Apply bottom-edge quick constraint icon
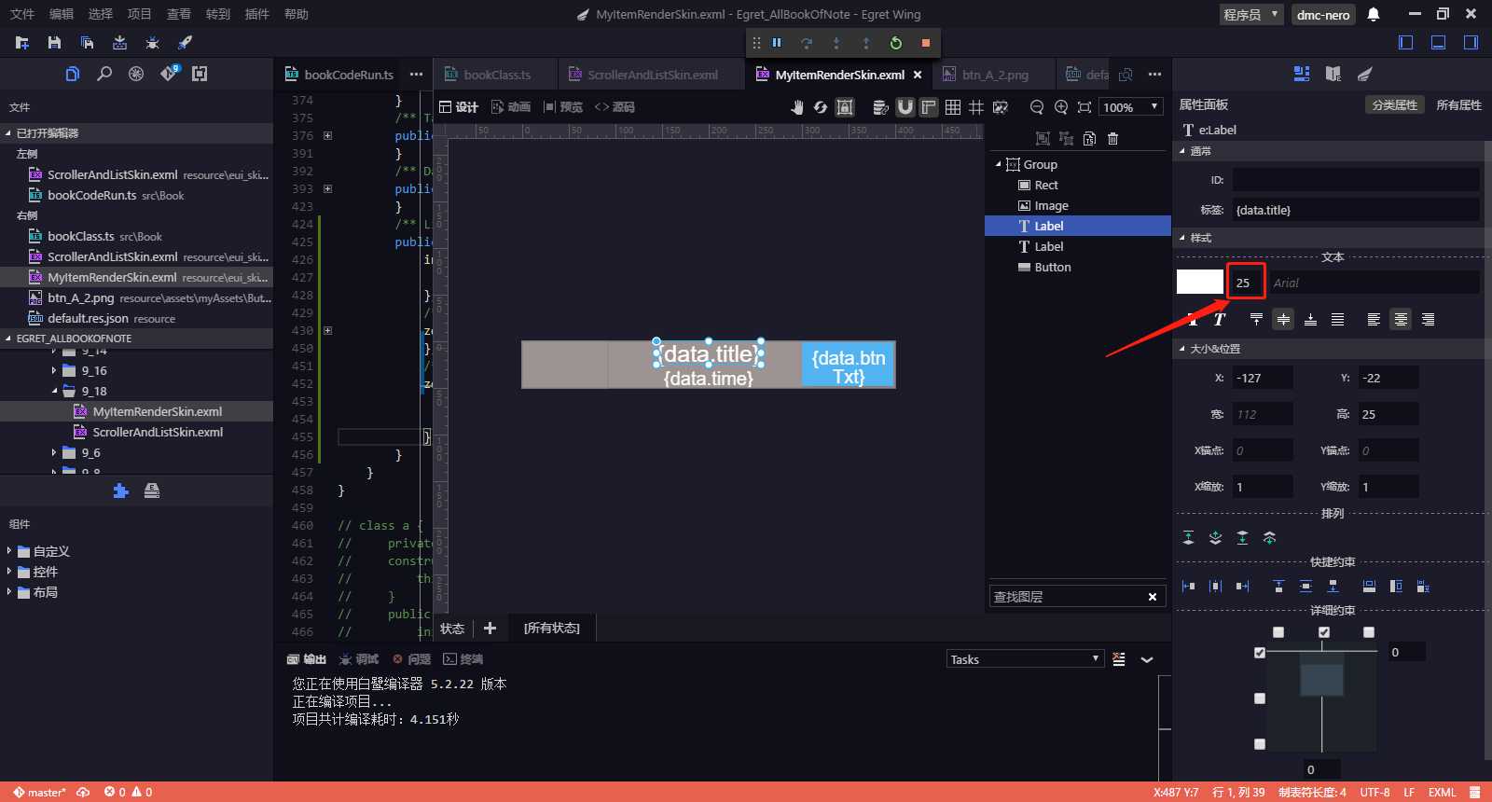 [x=1333, y=587]
